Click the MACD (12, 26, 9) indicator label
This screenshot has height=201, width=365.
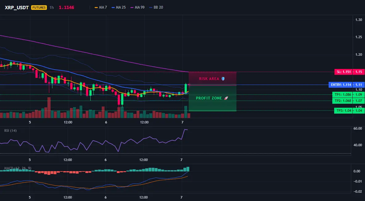click(x=18, y=168)
